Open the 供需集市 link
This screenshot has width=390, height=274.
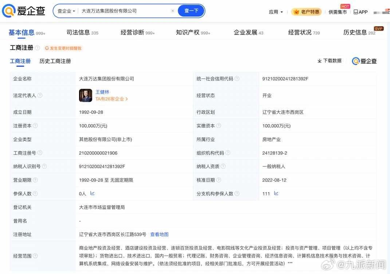click(x=338, y=12)
